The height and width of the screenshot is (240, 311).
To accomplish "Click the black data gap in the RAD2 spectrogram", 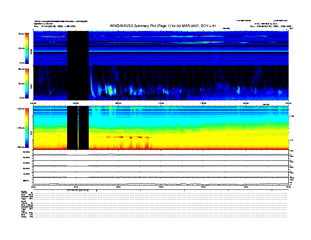I will pos(78,48).
